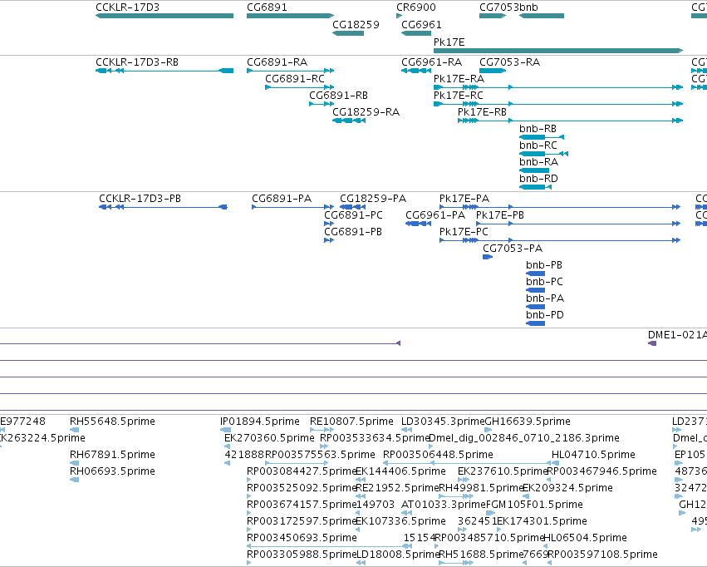Click EST HL06504.5prime
The height and width of the screenshot is (567, 707).
(x=585, y=539)
